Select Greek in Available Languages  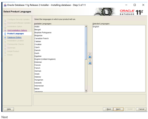click(x=59, y=74)
